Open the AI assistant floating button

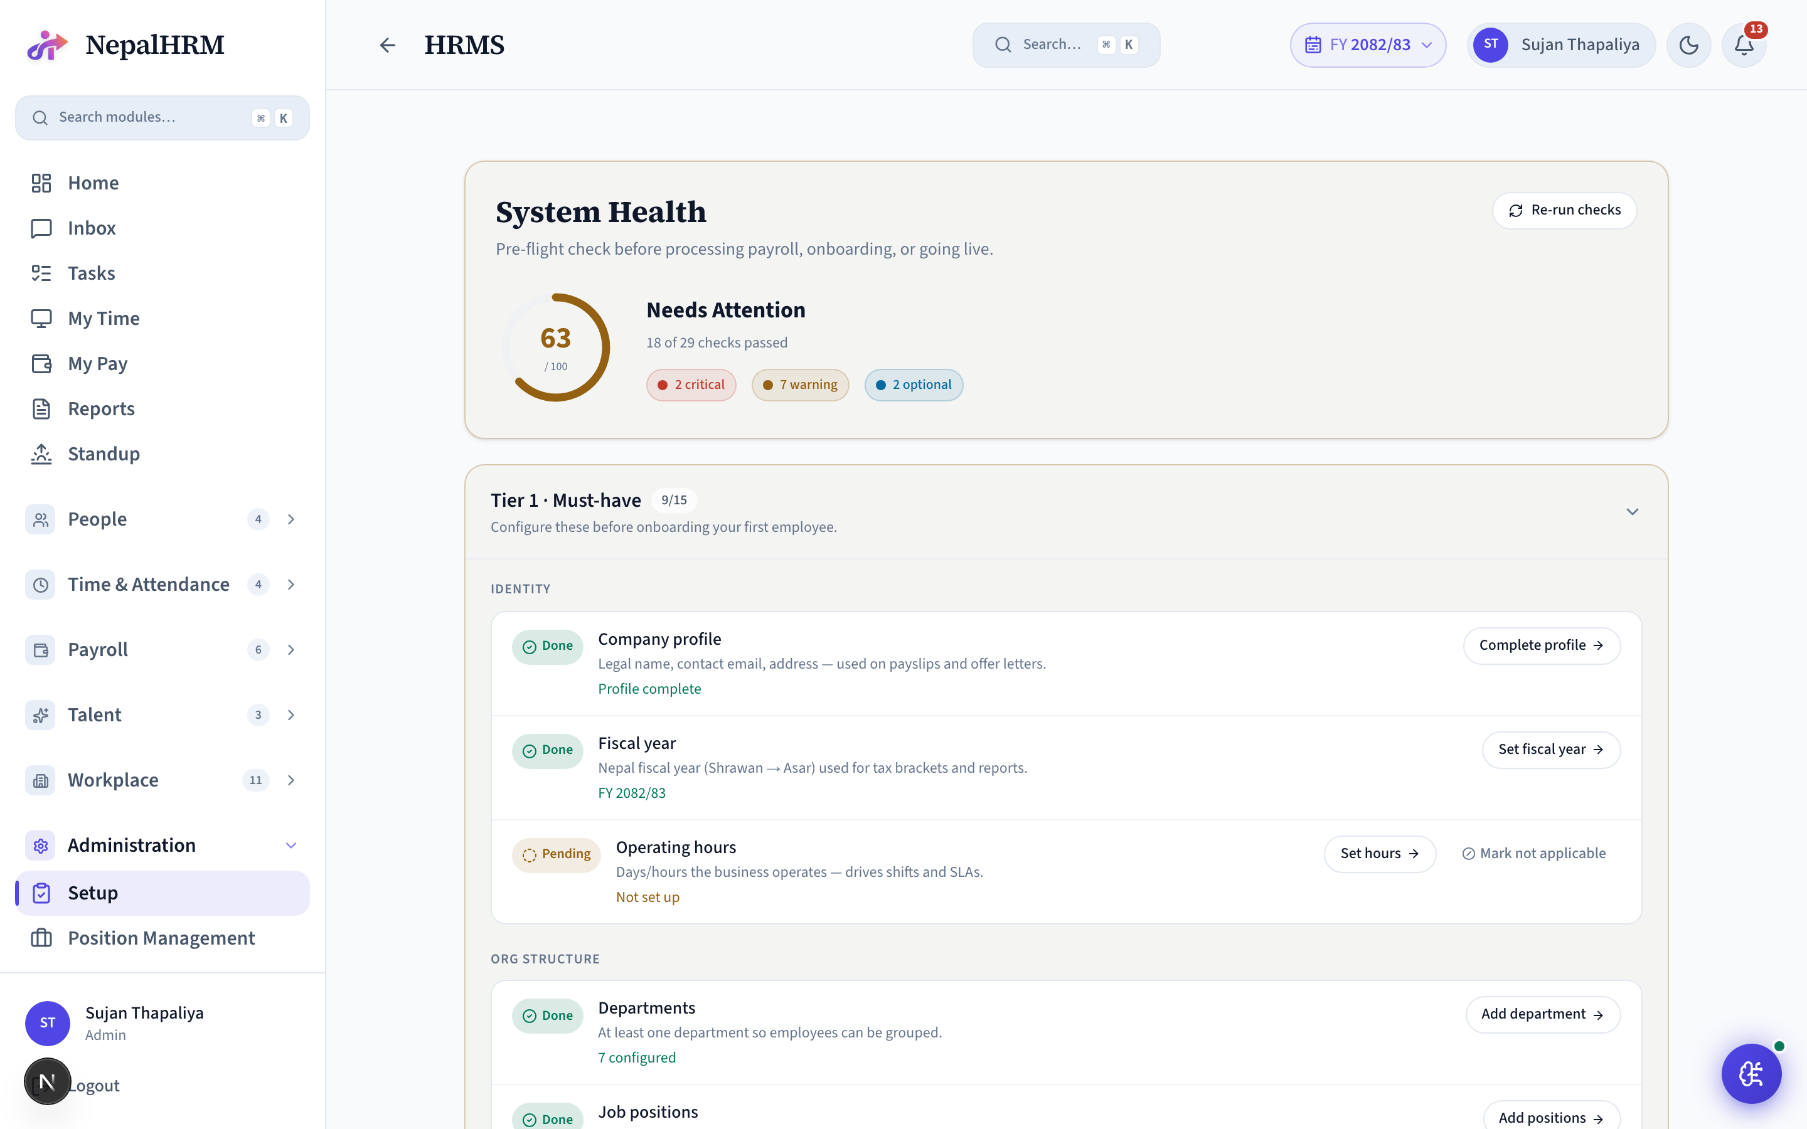click(1751, 1074)
